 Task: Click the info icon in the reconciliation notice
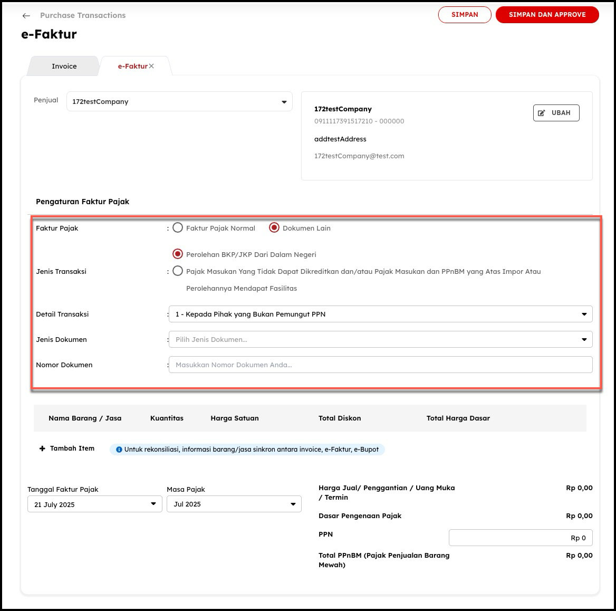[x=119, y=450]
